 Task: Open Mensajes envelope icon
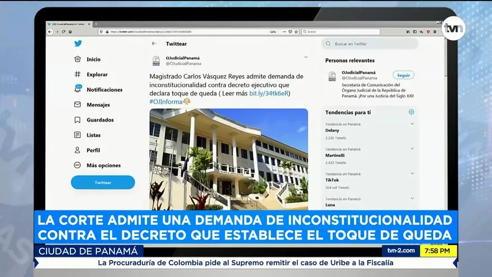tap(78, 104)
